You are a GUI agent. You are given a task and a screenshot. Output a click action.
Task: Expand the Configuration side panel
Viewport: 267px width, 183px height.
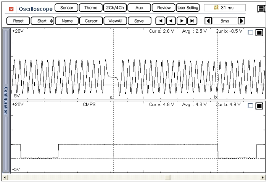pyautogui.click(x=6, y=101)
